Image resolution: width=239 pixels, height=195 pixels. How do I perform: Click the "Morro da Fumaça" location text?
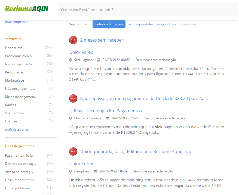87,118
